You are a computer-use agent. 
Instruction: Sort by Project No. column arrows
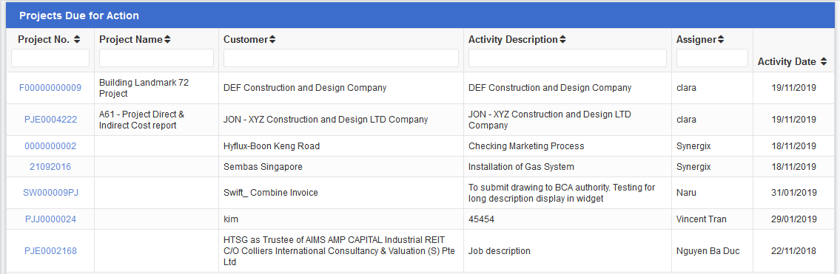77,40
